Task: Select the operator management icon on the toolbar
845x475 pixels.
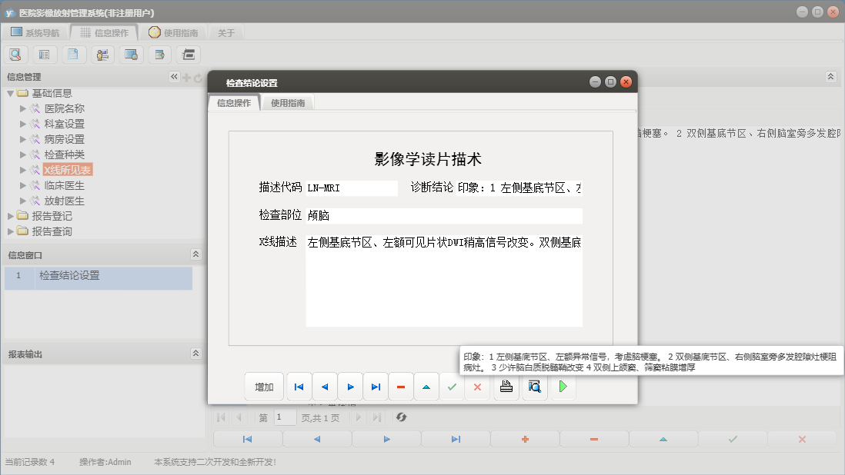Action: 102,55
